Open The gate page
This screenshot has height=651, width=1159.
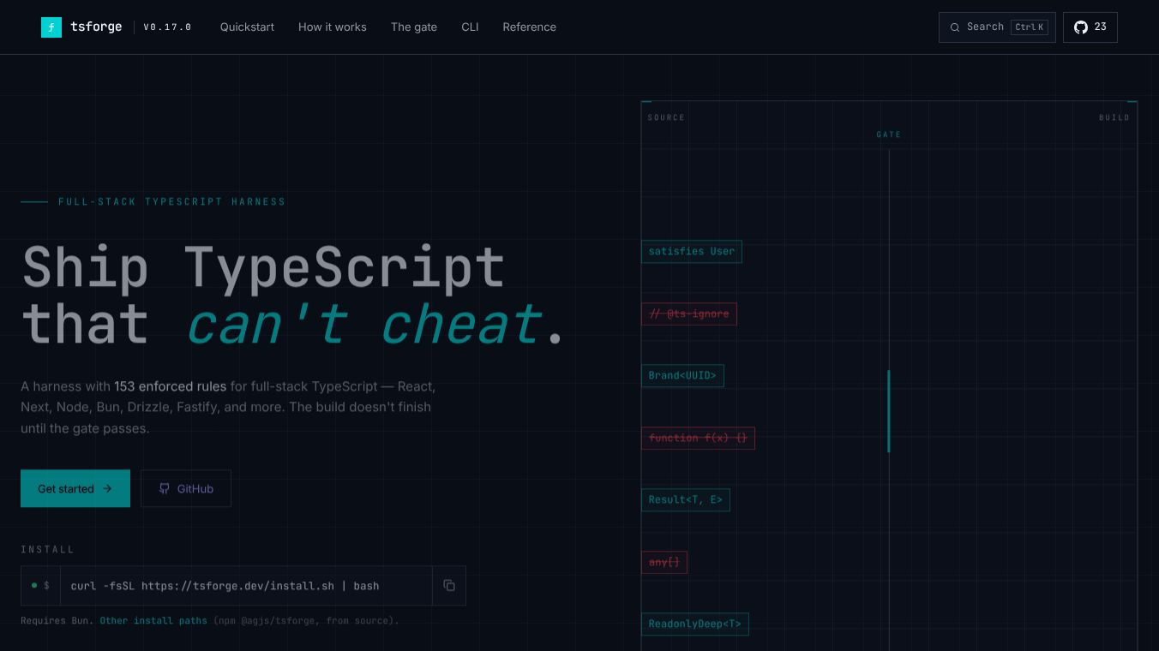[414, 27]
